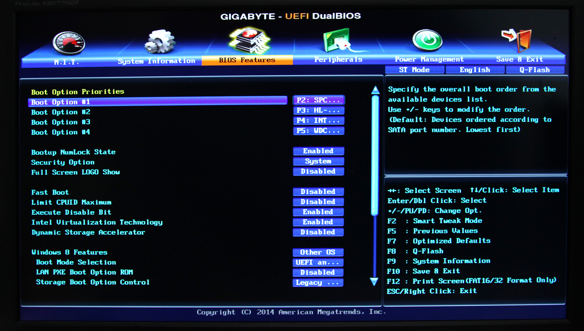Go to the Peripherals tab
This screenshot has height=331, width=584.
(x=338, y=60)
